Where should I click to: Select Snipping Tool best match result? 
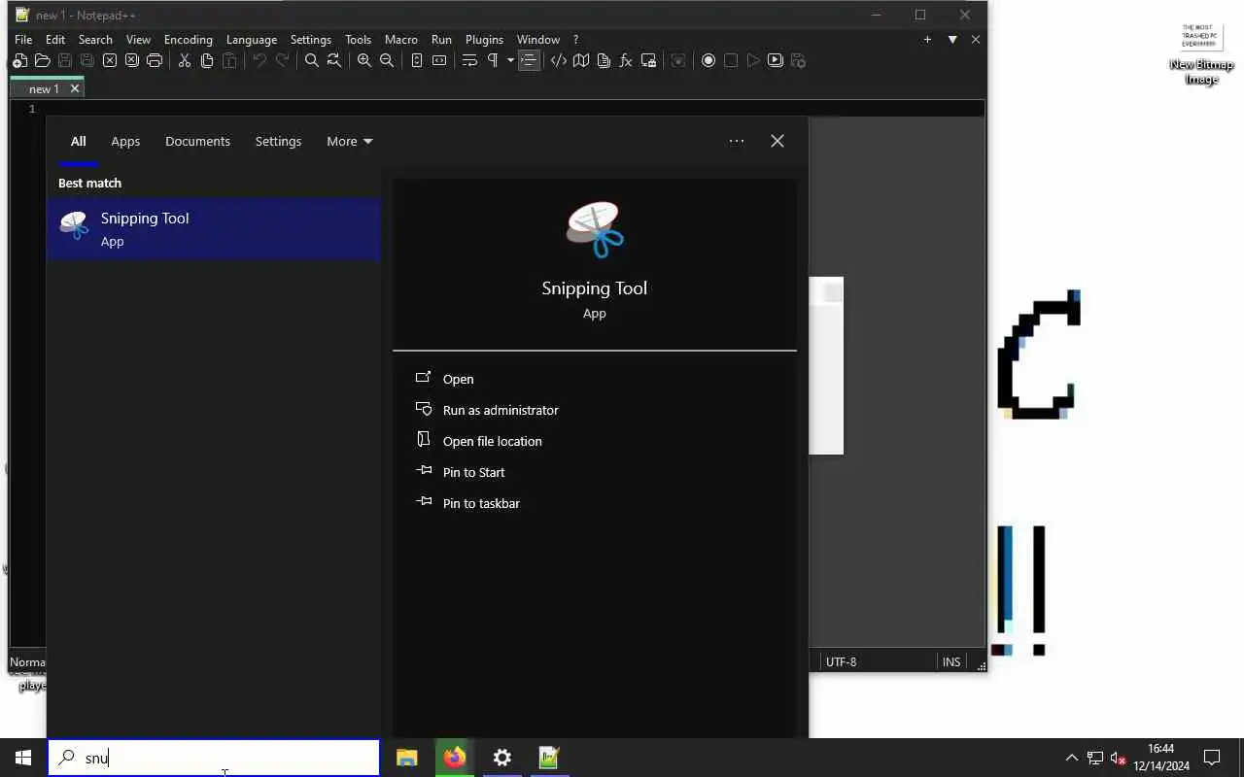[x=214, y=229]
